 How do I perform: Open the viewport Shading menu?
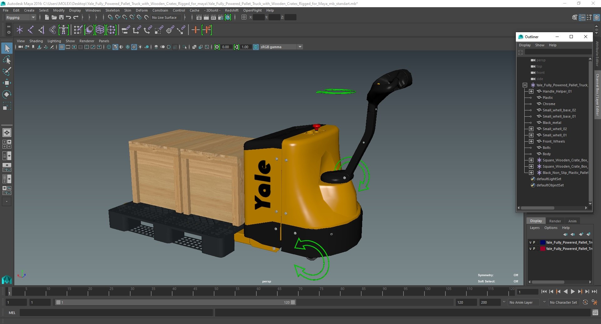pos(36,41)
